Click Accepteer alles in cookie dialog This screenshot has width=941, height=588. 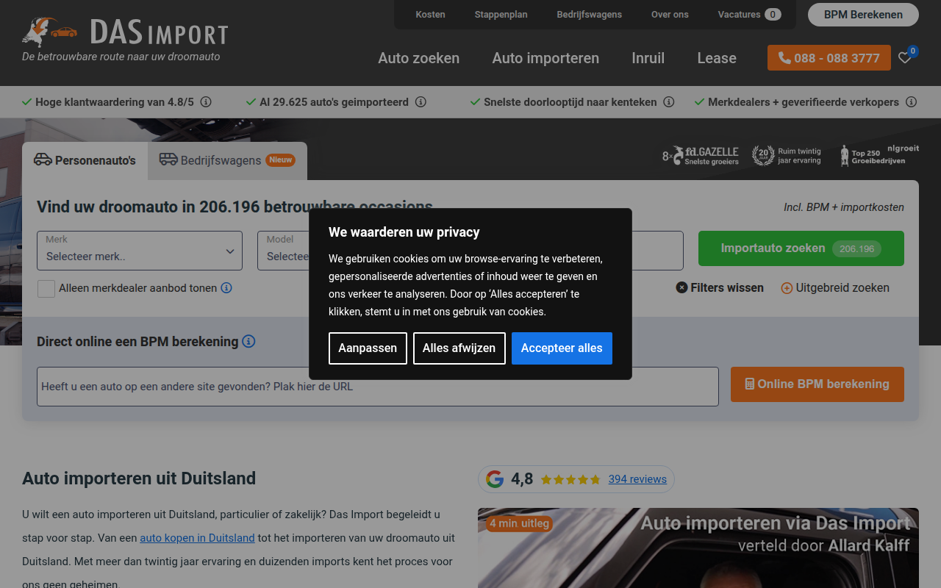562,348
